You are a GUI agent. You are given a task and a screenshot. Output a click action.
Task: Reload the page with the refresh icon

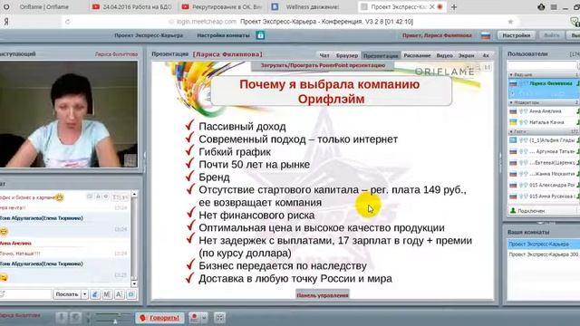click(x=68, y=22)
